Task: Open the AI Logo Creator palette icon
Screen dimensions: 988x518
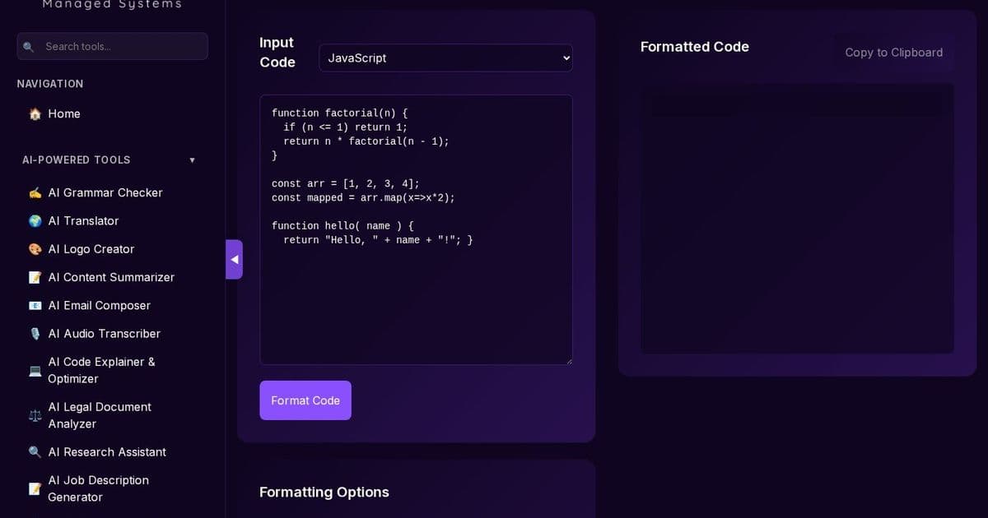Action: click(x=35, y=248)
